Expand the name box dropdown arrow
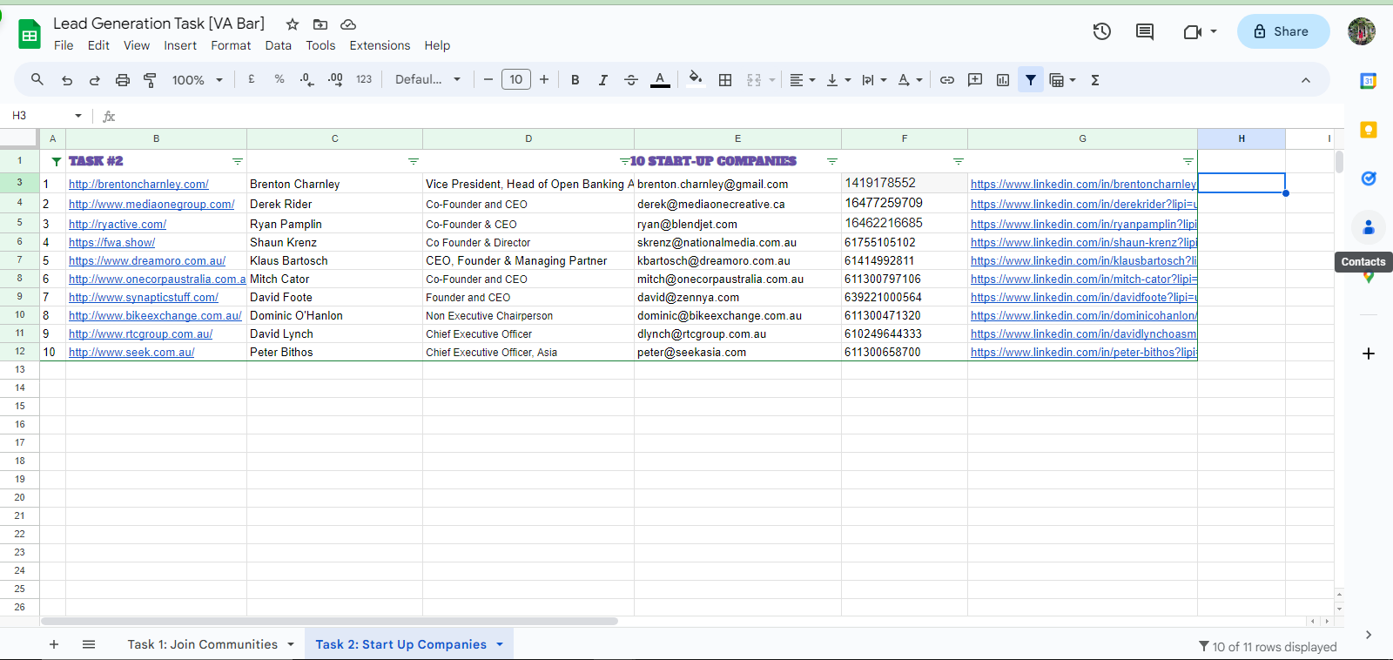Image resolution: width=1393 pixels, height=660 pixels. click(78, 116)
